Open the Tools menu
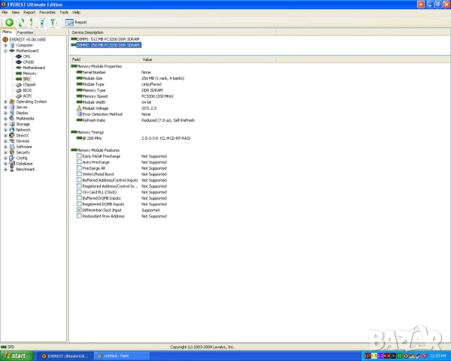The image size is (451, 361). point(64,12)
